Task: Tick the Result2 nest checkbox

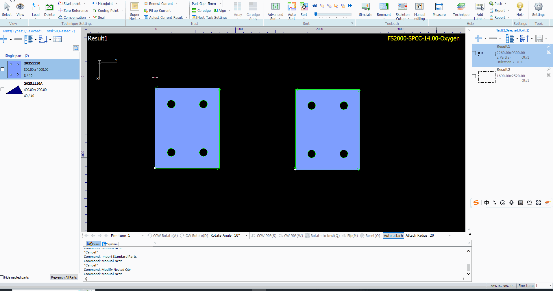Action: 474,76
